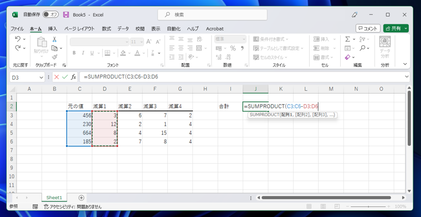Click the Decrease decimal icon

point(228,57)
